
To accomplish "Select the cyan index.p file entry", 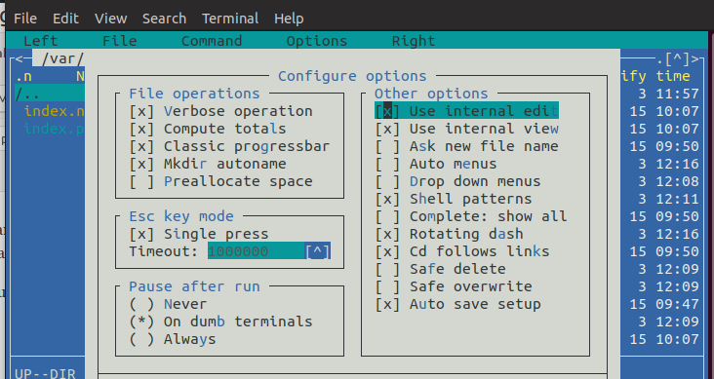I will tap(54, 129).
